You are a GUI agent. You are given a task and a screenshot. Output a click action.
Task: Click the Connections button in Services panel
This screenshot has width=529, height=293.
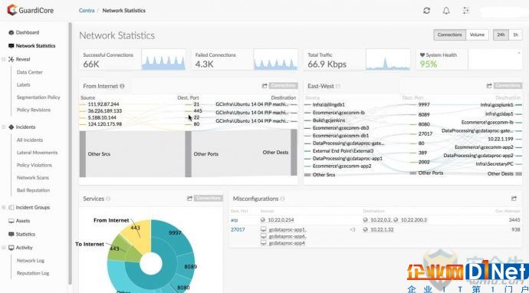pyautogui.click(x=209, y=199)
